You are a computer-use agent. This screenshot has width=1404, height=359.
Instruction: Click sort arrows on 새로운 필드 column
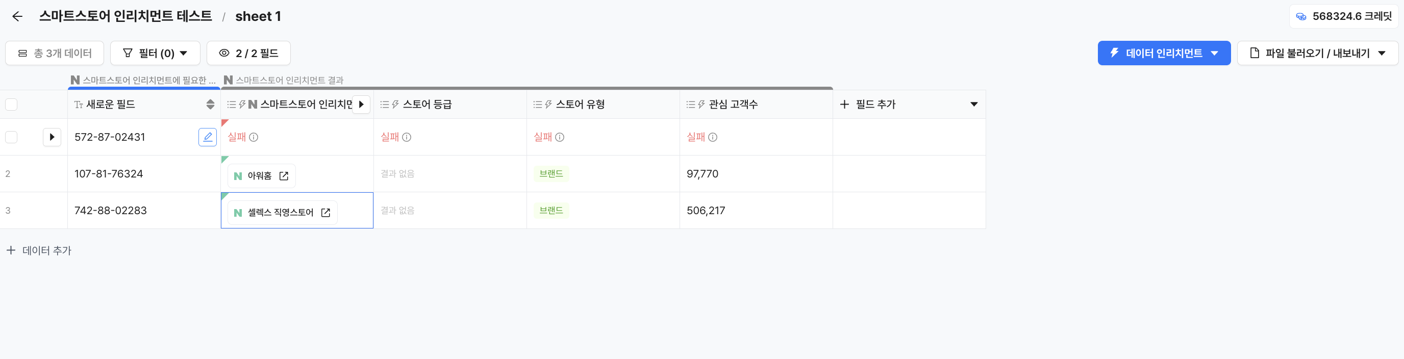click(x=210, y=104)
